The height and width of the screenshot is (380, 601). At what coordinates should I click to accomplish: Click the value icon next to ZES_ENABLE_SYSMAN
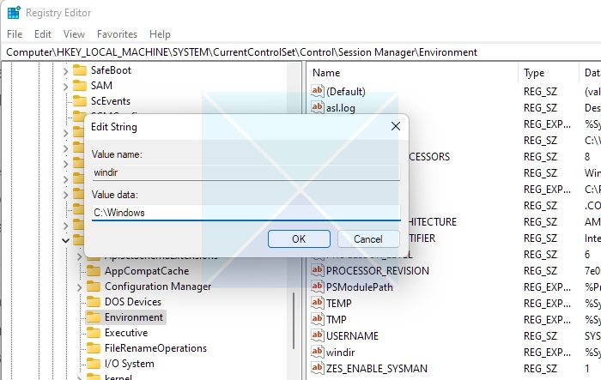pyautogui.click(x=318, y=368)
